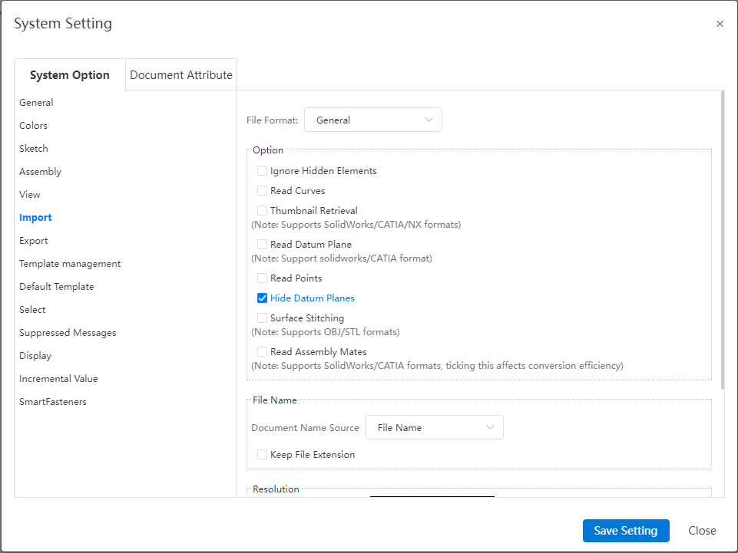Tick the Keep File Extension checkbox
This screenshot has width=738, height=553.
coord(262,455)
